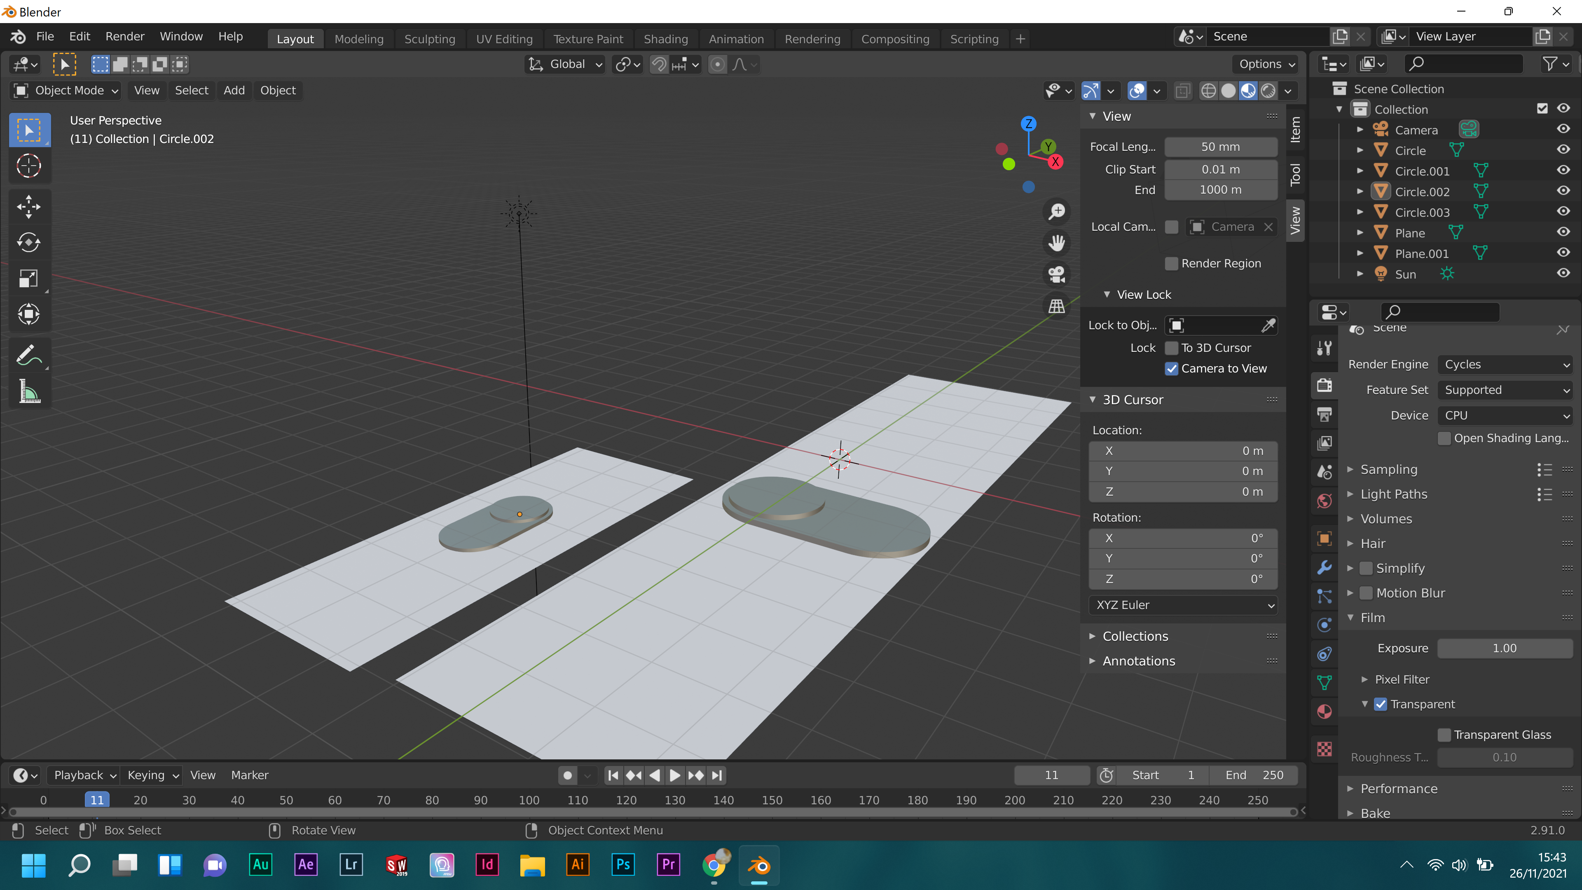Open the XYZ Euler rotation mode dropdown
The image size is (1582, 890).
coord(1184,606)
